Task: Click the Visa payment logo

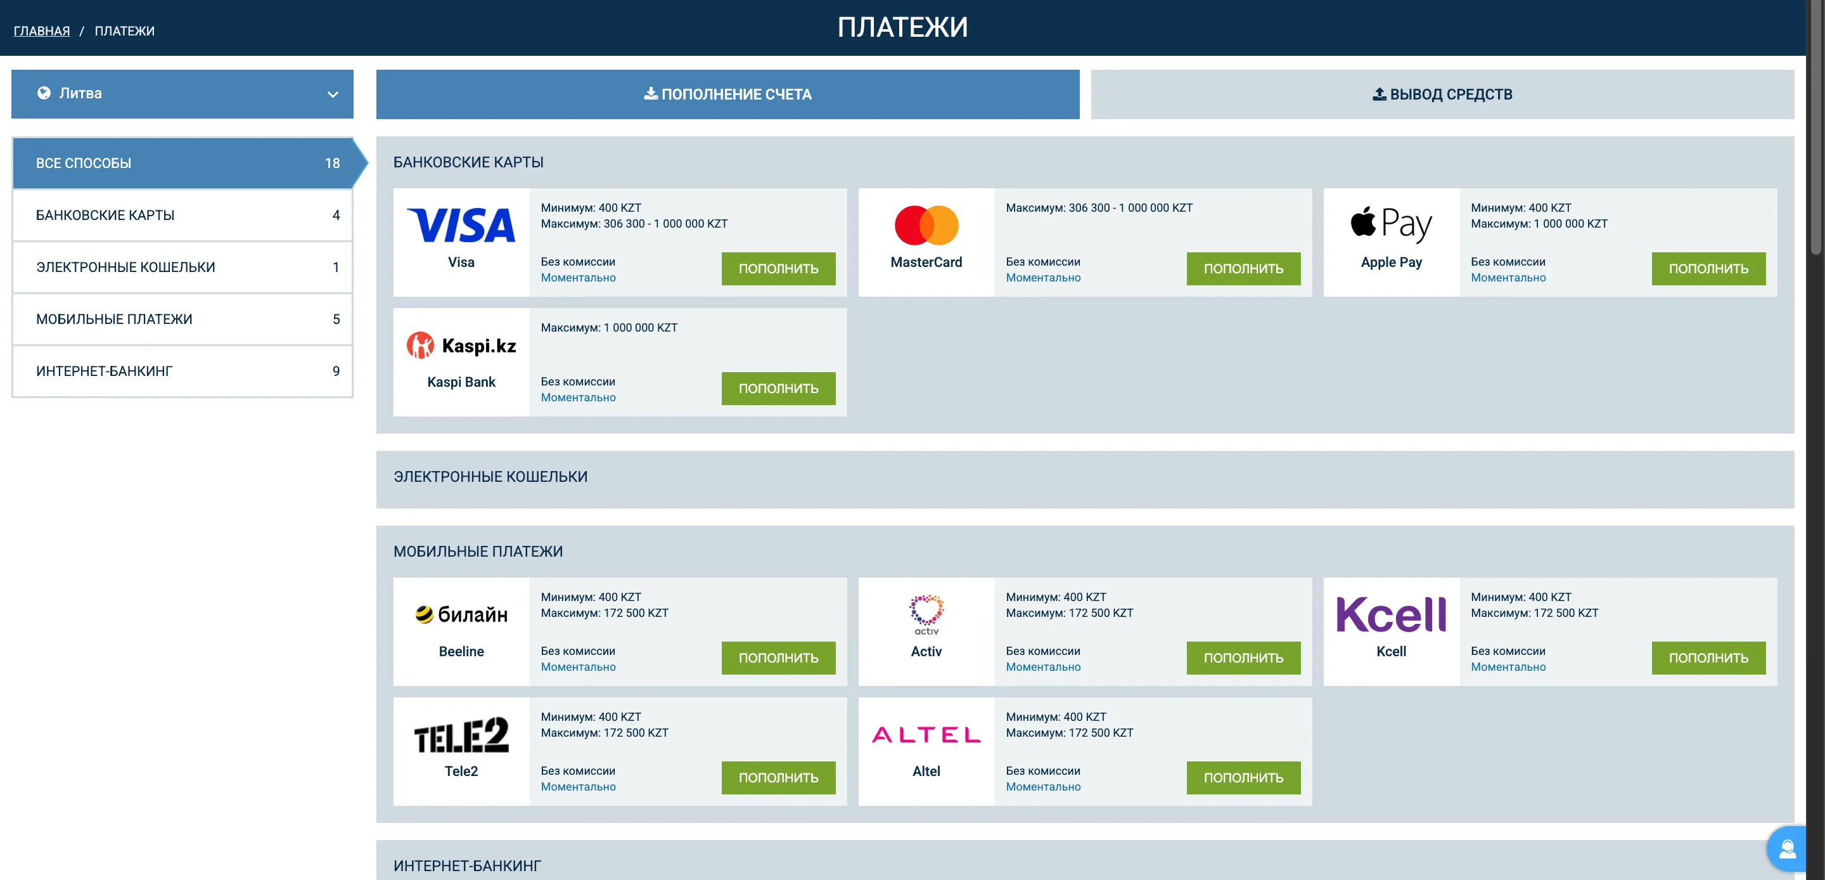Action: [x=461, y=226]
